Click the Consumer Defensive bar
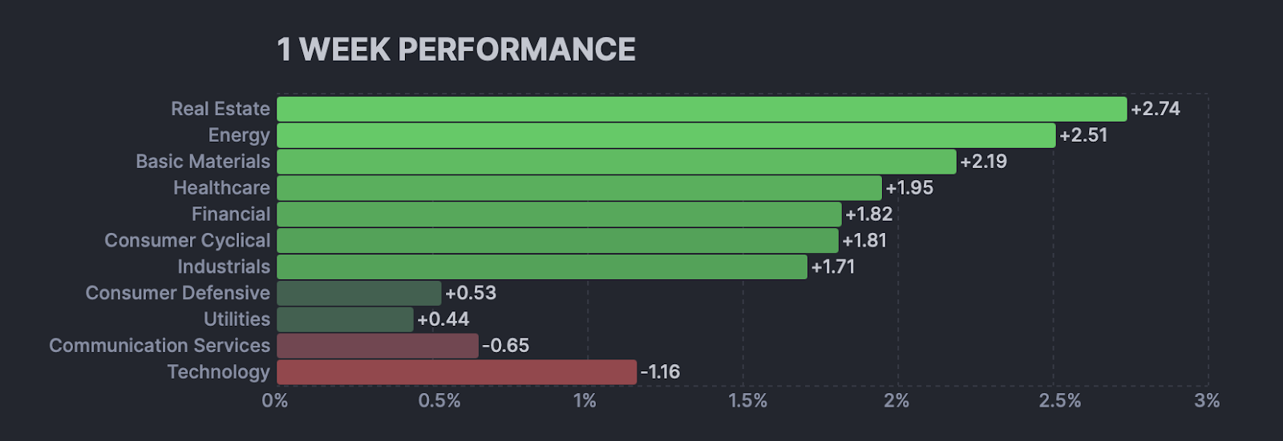The height and width of the screenshot is (441, 1283). point(359,293)
